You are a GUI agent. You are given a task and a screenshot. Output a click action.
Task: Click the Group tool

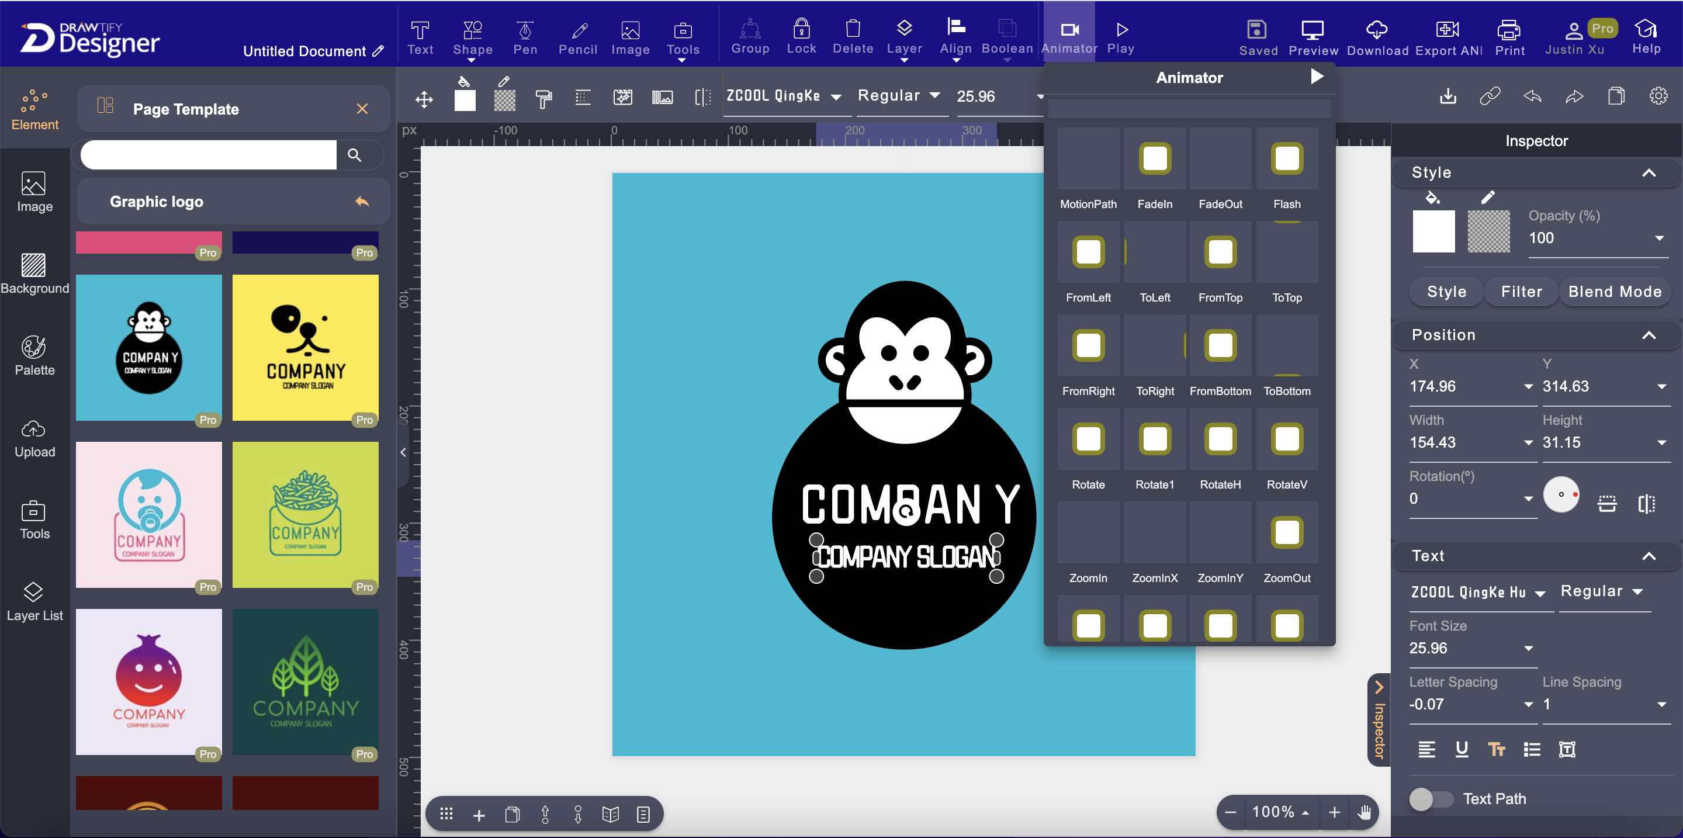pos(748,34)
